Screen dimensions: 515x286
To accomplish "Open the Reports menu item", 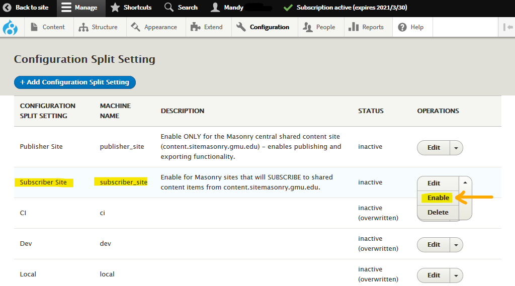I will 368,27.
